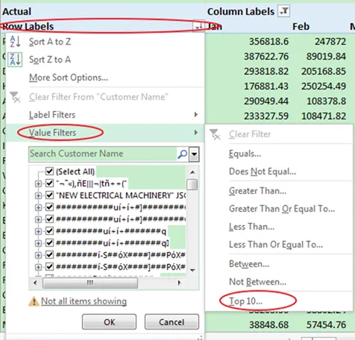Uncheck the NEW ELECTRICAL MACHINERY checkbox
Image resolution: width=355 pixels, height=340 pixels.
click(x=49, y=195)
